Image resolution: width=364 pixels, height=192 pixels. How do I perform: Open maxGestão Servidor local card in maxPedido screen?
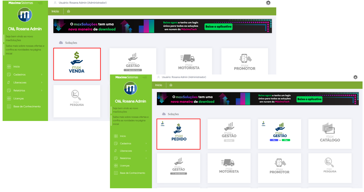tap(178, 168)
